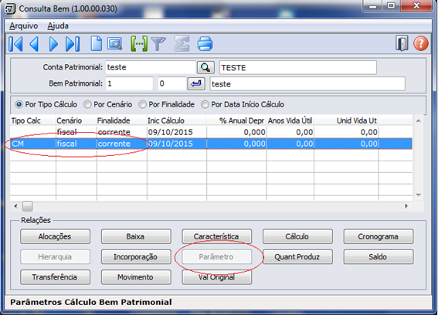Click the Saldo button
Screen dimensions: 438x315
(x=379, y=256)
